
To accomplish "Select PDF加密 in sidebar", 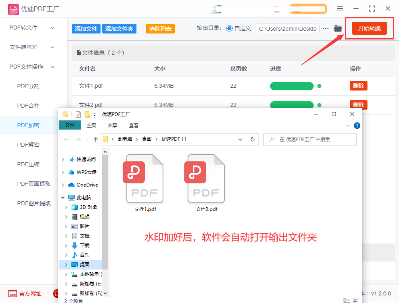I will coord(28,125).
